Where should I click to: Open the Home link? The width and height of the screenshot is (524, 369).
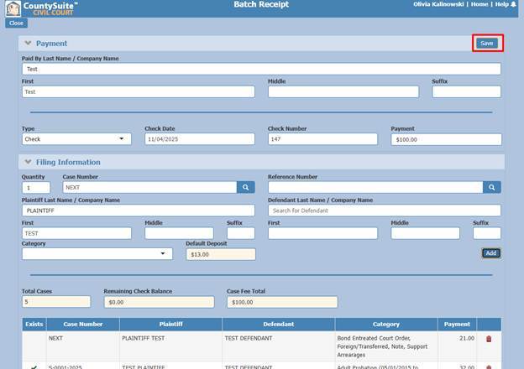479,4
